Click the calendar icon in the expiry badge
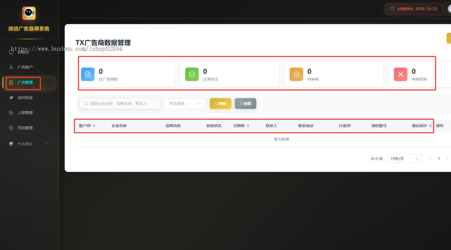 [x=392, y=9]
